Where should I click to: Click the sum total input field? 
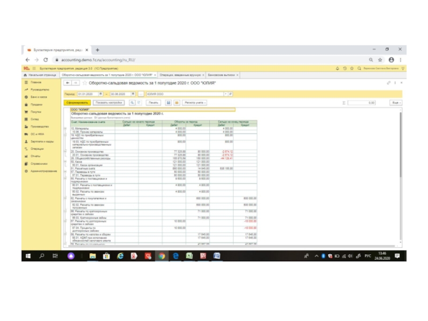pos(361,102)
